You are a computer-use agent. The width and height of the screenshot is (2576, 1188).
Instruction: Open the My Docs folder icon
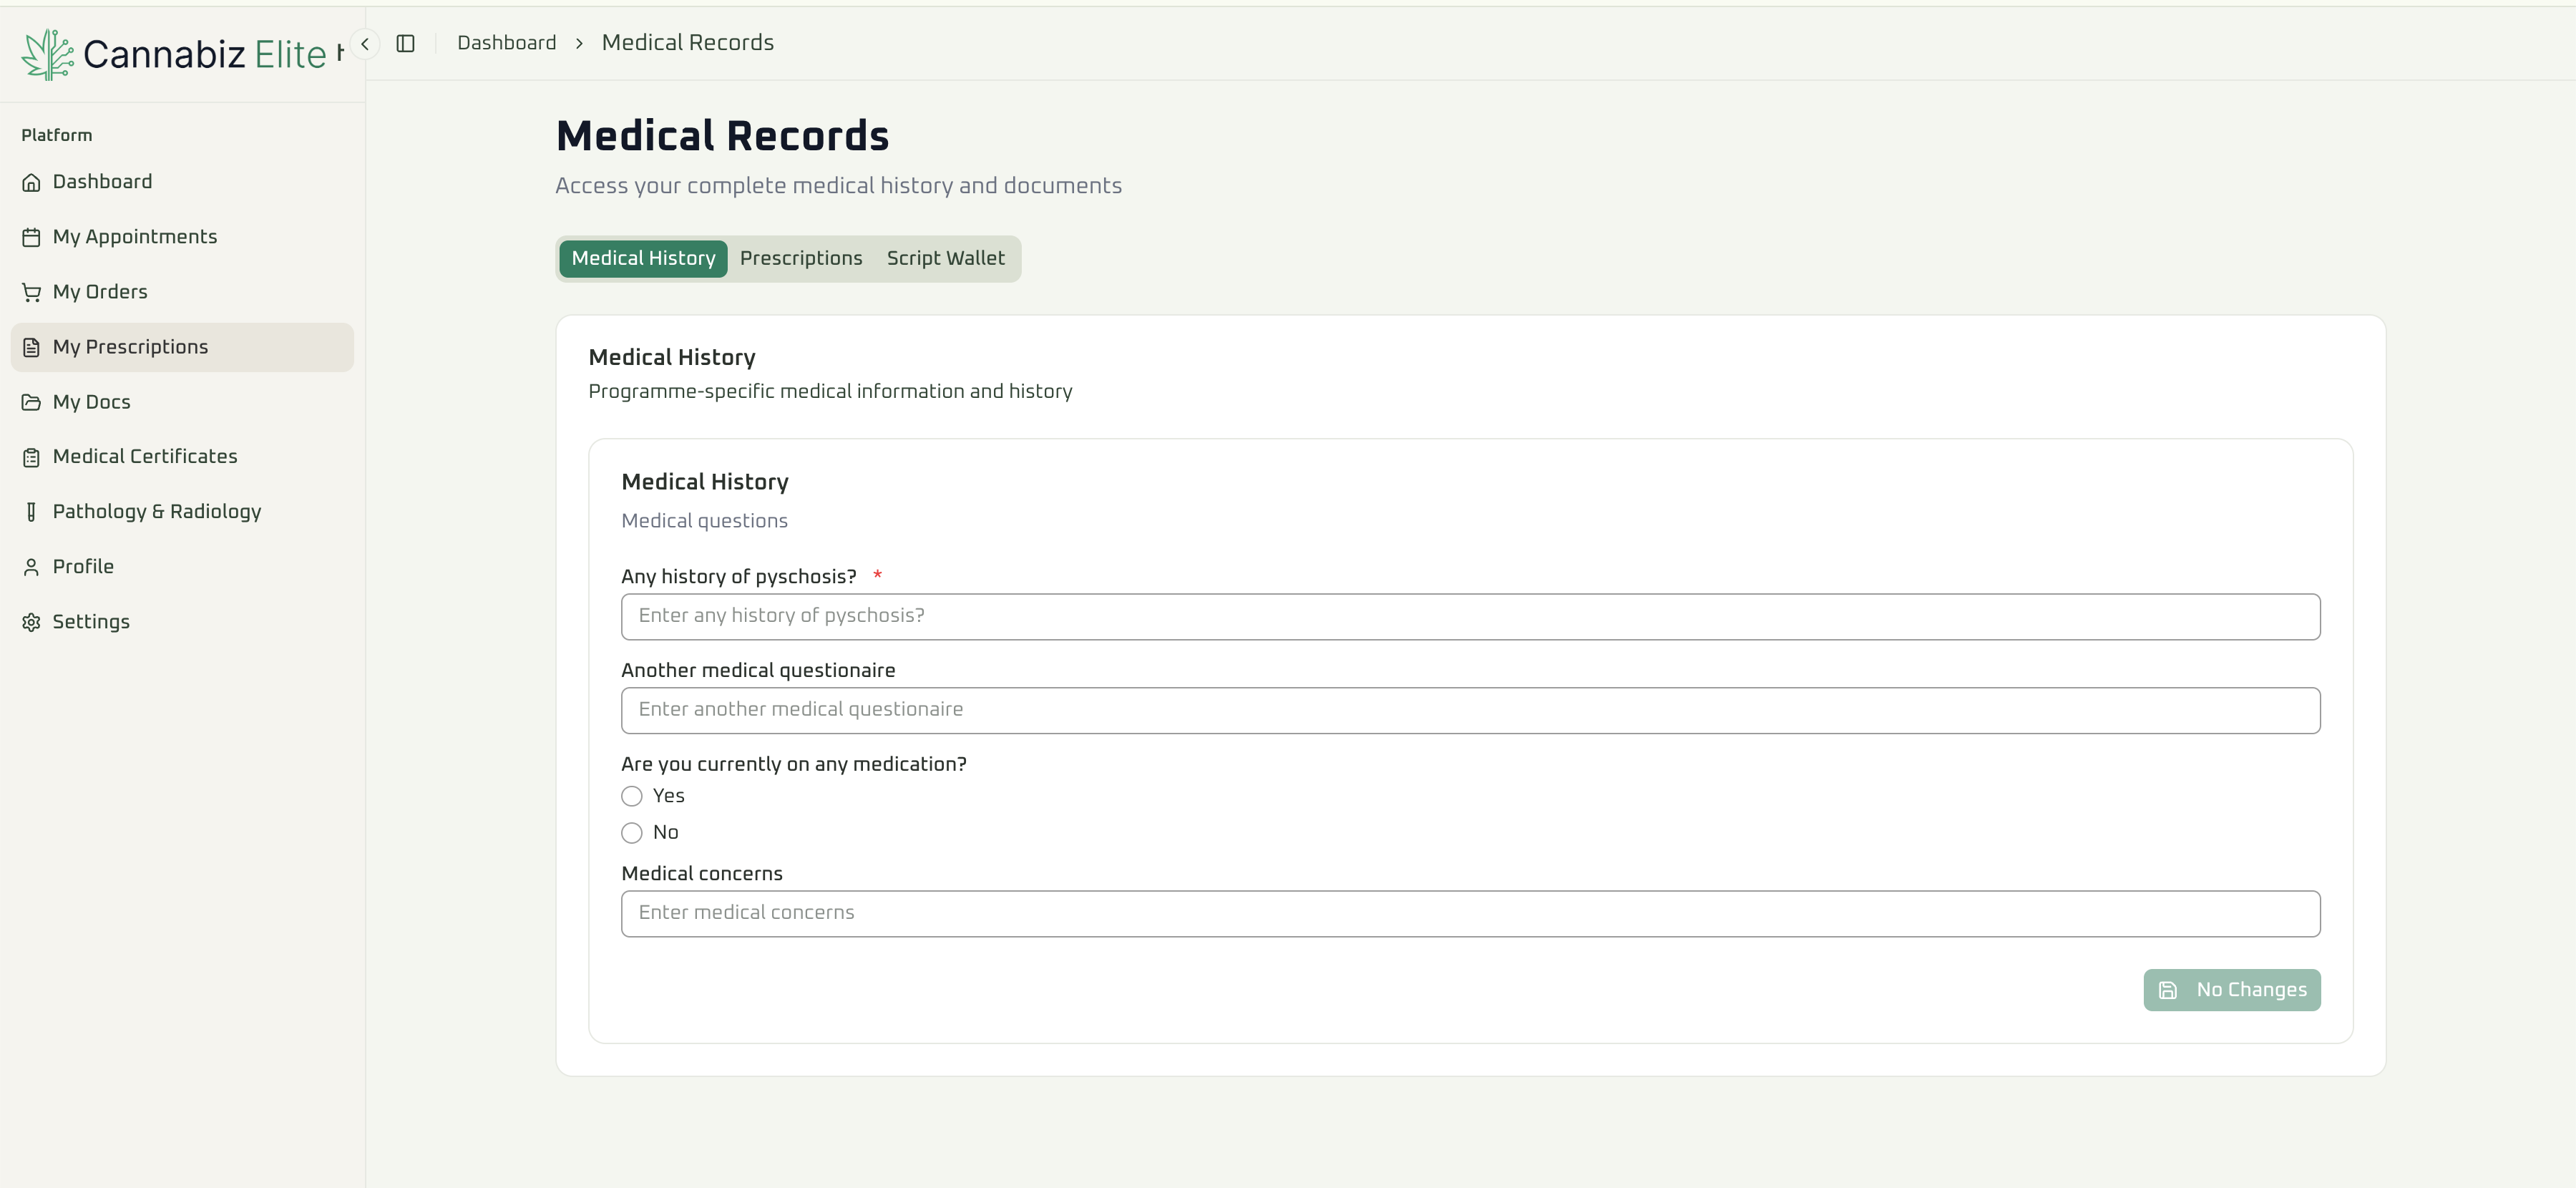tap(31, 402)
